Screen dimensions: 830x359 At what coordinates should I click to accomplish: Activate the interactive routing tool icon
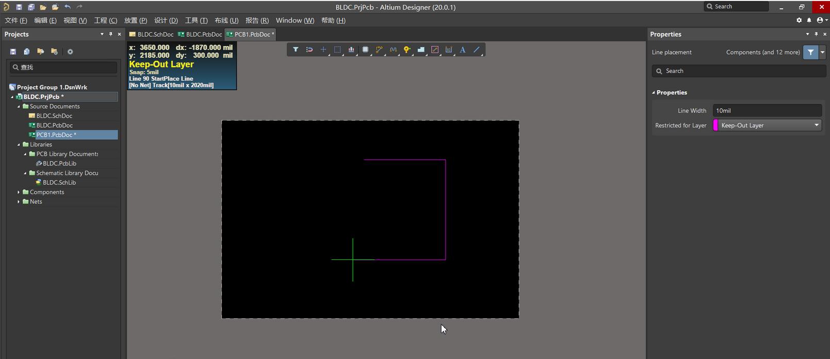(x=379, y=50)
